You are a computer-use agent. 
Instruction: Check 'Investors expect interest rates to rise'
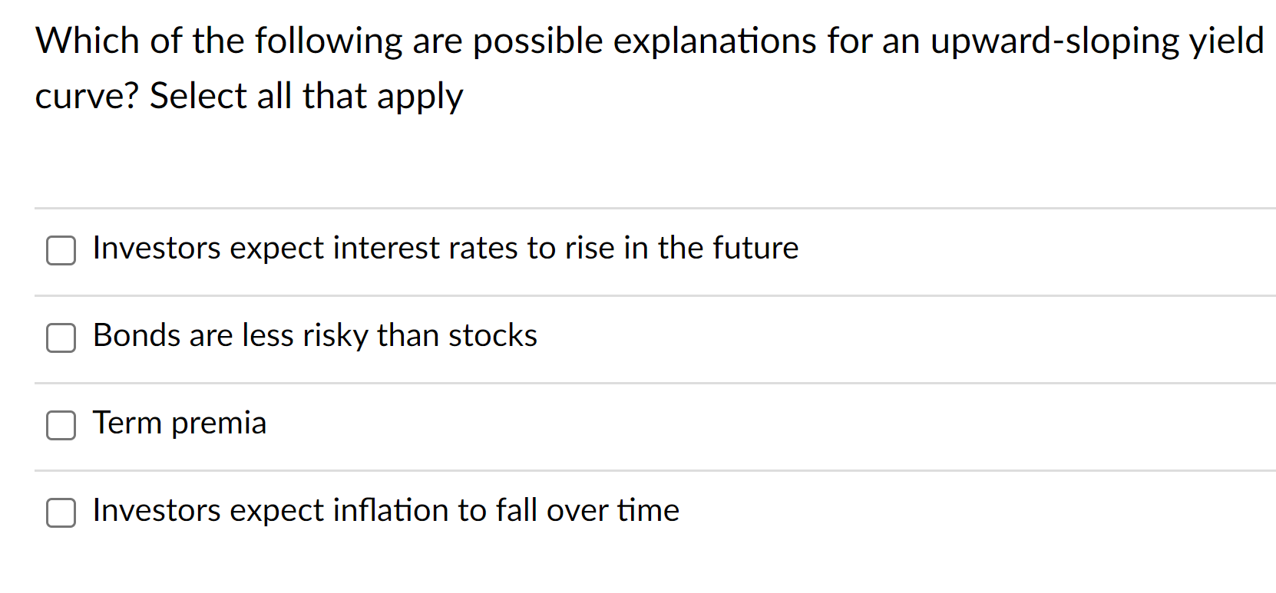[x=61, y=250]
